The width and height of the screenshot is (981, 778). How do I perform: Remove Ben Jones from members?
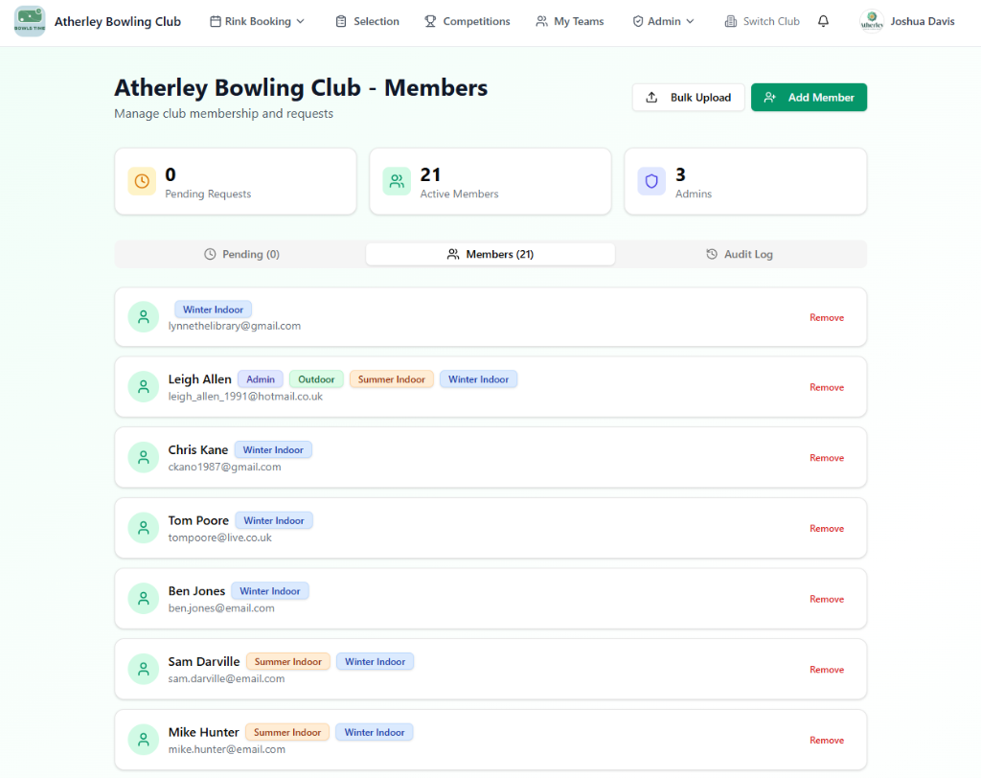[x=827, y=599]
